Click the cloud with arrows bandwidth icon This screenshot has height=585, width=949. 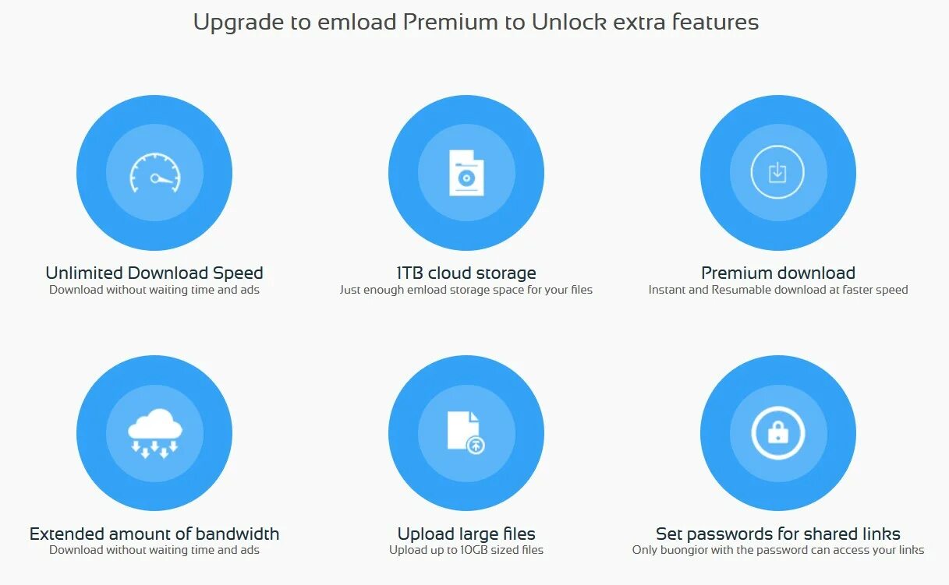pyautogui.click(x=154, y=433)
